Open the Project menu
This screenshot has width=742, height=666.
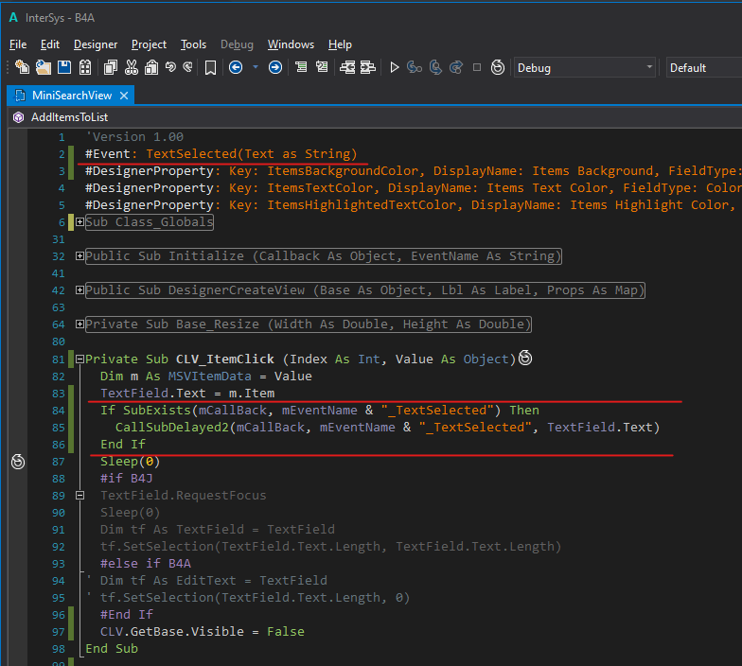149,44
